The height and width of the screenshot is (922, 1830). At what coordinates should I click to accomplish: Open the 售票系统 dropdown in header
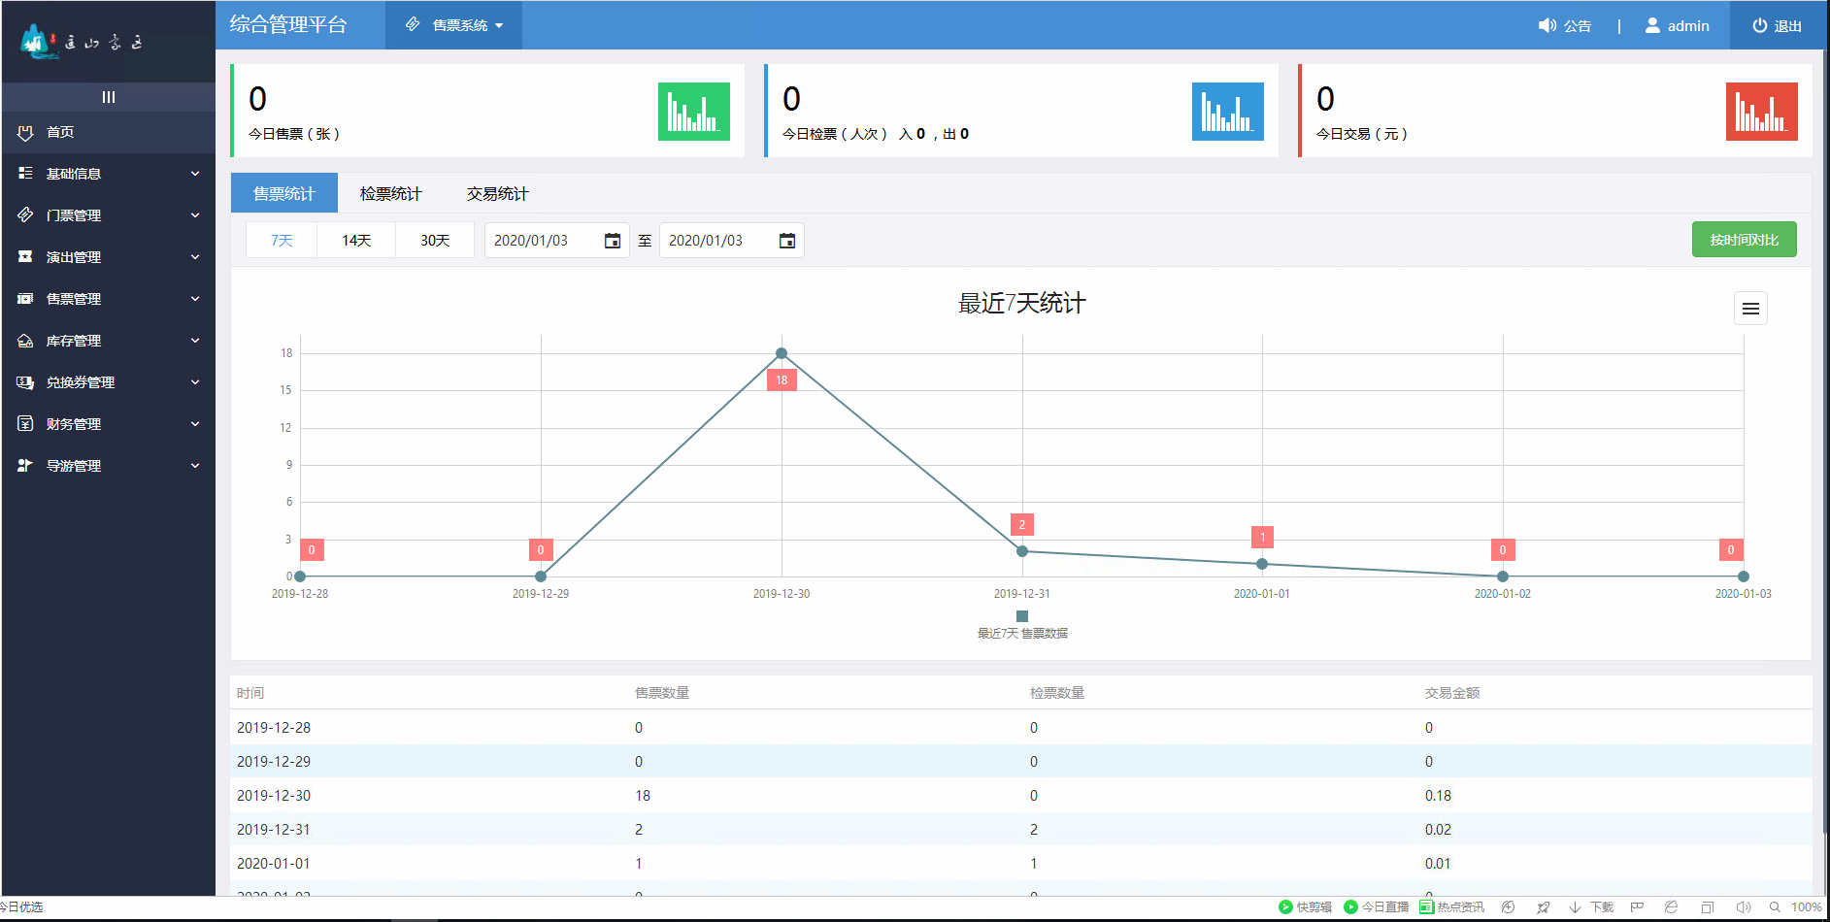point(454,25)
